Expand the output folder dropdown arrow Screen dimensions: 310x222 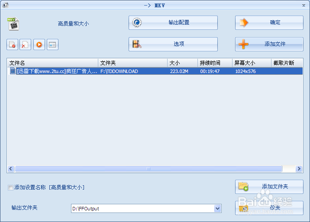pyautogui.click(x=217, y=209)
